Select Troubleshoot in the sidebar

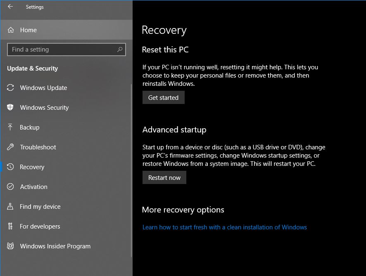coord(66,147)
